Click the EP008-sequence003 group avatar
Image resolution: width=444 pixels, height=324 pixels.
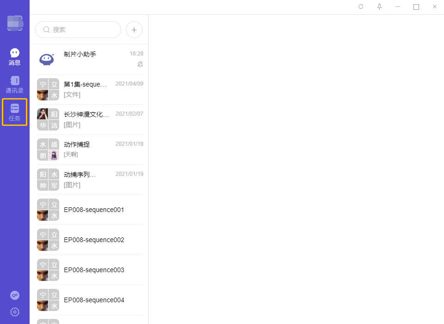[x=48, y=270]
